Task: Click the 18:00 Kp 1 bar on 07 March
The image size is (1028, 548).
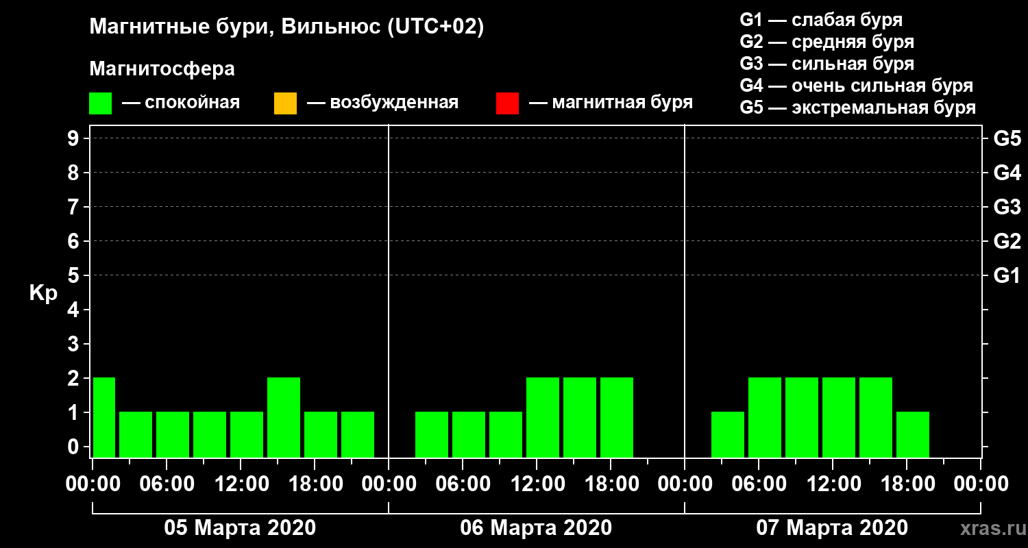Action: click(x=913, y=434)
